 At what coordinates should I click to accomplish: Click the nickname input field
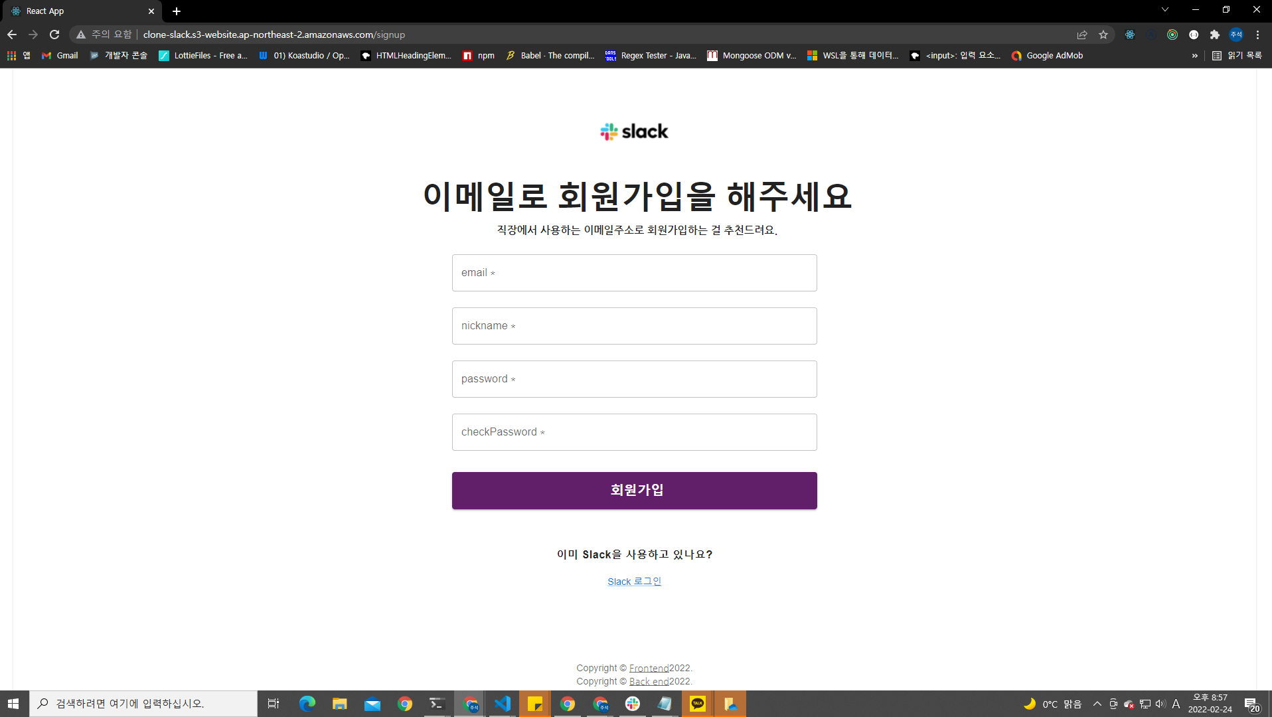(634, 326)
